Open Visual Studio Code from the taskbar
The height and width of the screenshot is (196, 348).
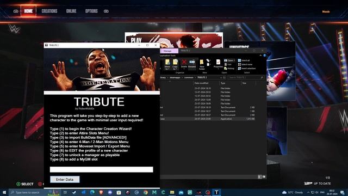(83, 192)
